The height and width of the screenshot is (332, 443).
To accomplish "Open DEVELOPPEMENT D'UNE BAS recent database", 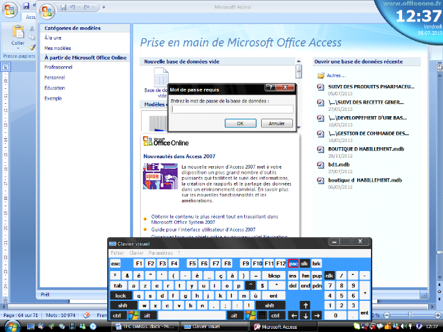I will tap(367, 118).
